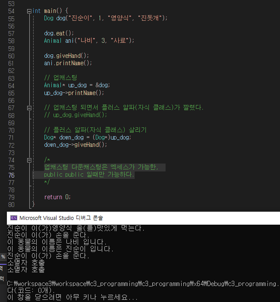Click the dog.giveHand() statement
The image size is (280, 302).
click(x=66, y=56)
